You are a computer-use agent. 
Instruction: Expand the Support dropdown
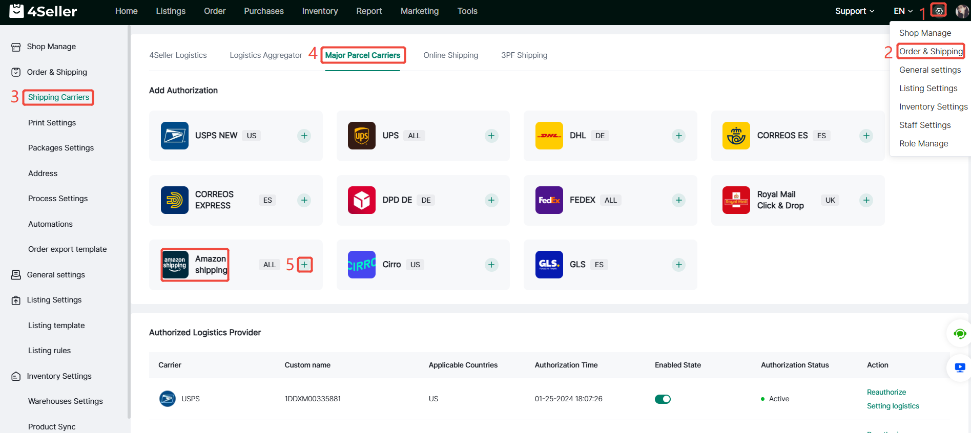(x=855, y=11)
